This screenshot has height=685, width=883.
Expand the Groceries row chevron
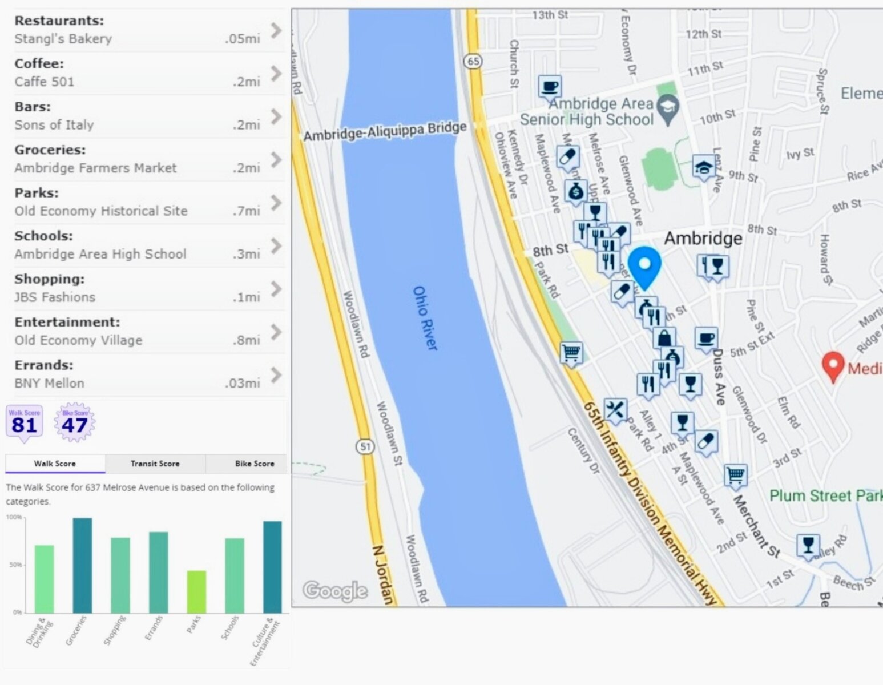(x=277, y=160)
